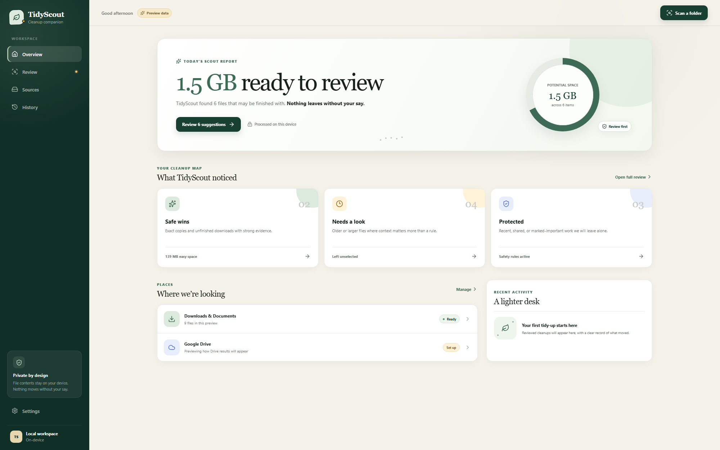
Task: Click the Manage link for places
Action: [466, 289]
